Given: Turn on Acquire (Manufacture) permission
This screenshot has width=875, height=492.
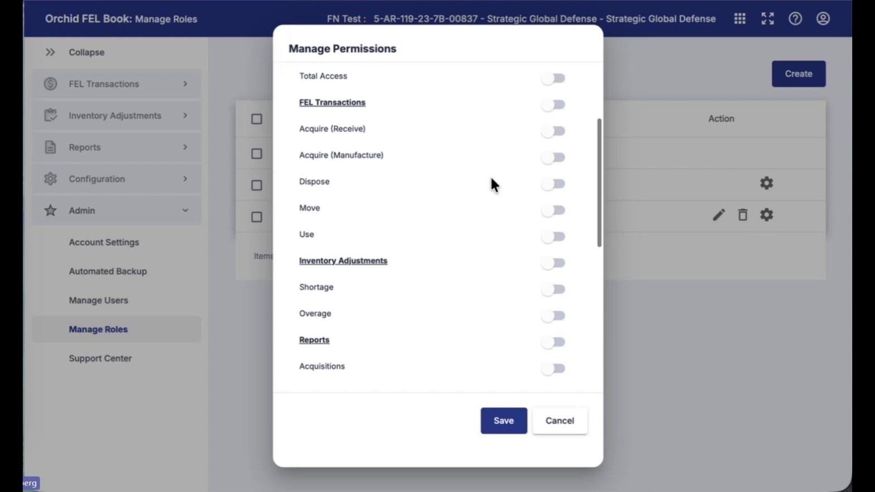Looking at the screenshot, I should pos(553,157).
